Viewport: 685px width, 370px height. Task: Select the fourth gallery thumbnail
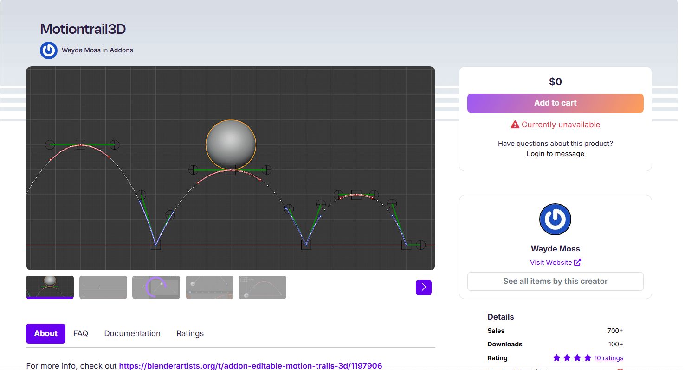pos(209,287)
